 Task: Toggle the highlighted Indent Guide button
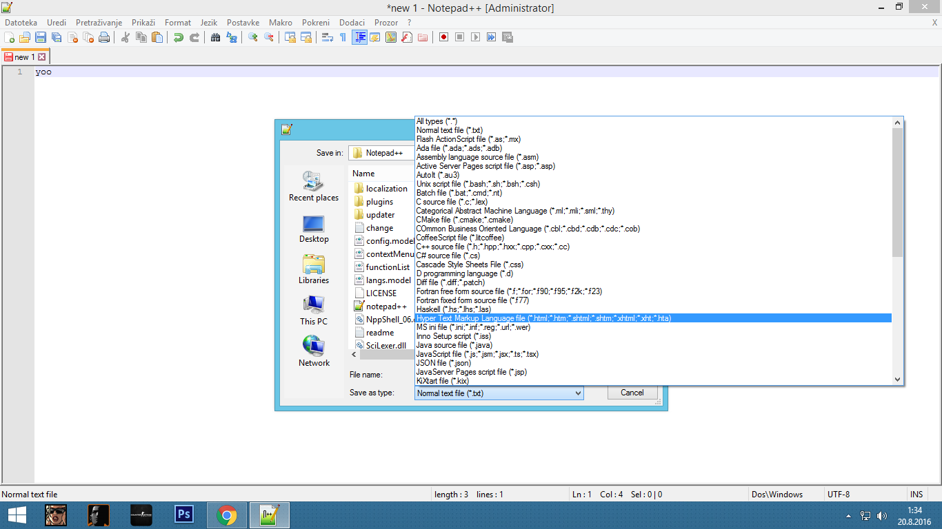tap(359, 37)
